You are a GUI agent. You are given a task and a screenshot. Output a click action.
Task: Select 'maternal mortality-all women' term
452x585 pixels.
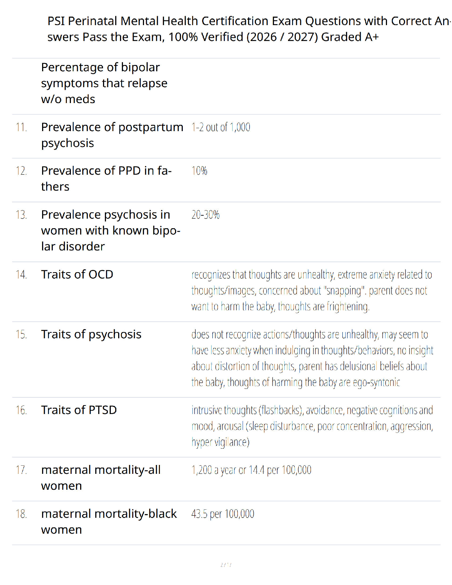pyautogui.click(x=101, y=478)
